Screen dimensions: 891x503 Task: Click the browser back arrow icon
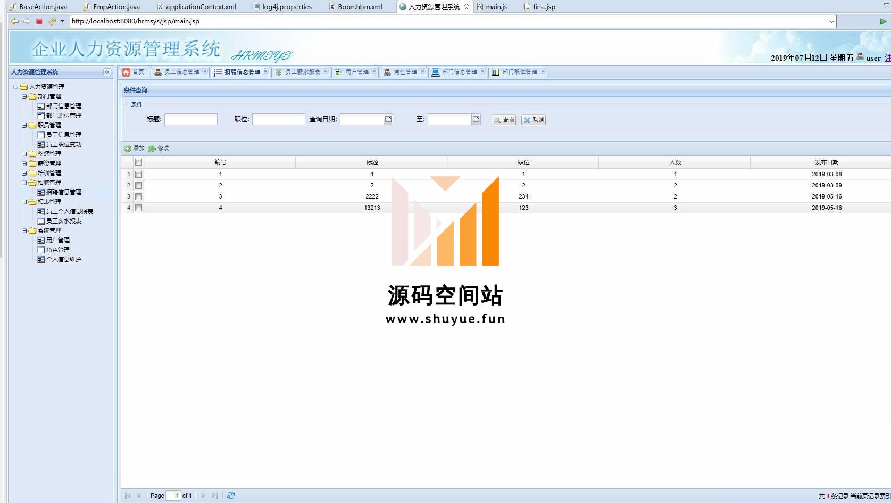(x=15, y=21)
